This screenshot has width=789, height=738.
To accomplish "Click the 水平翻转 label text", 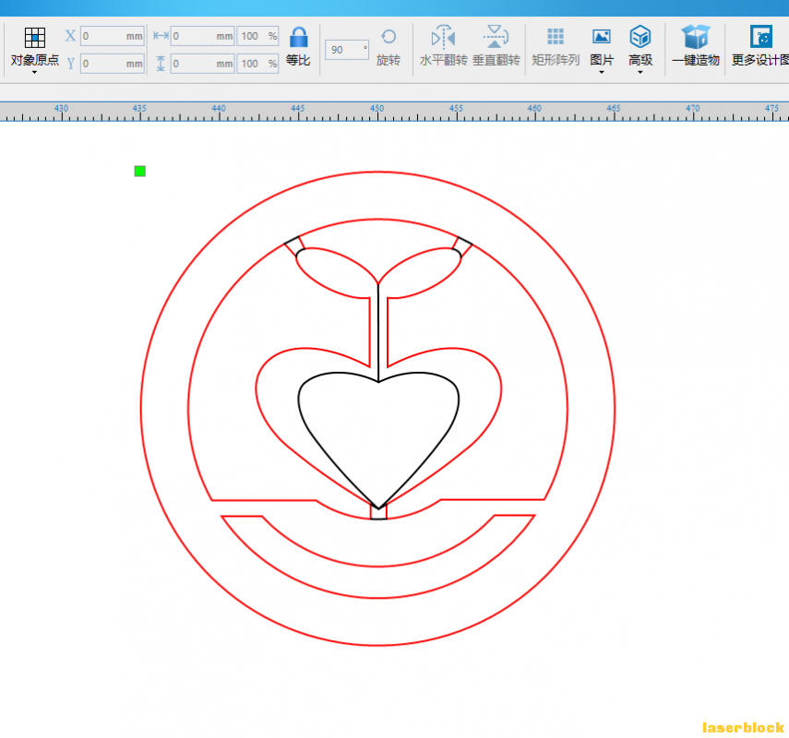I will click(x=443, y=60).
